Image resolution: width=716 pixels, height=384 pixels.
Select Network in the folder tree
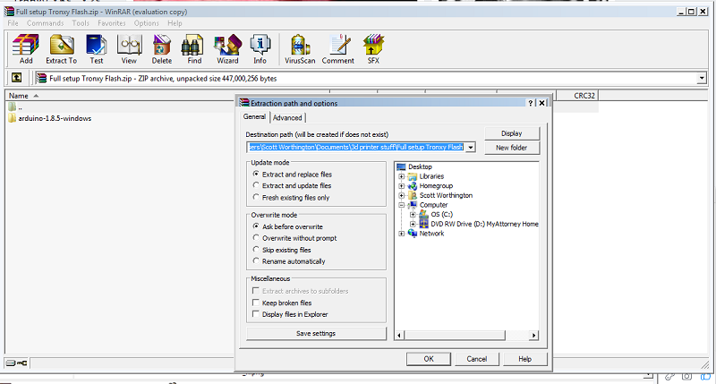click(431, 234)
